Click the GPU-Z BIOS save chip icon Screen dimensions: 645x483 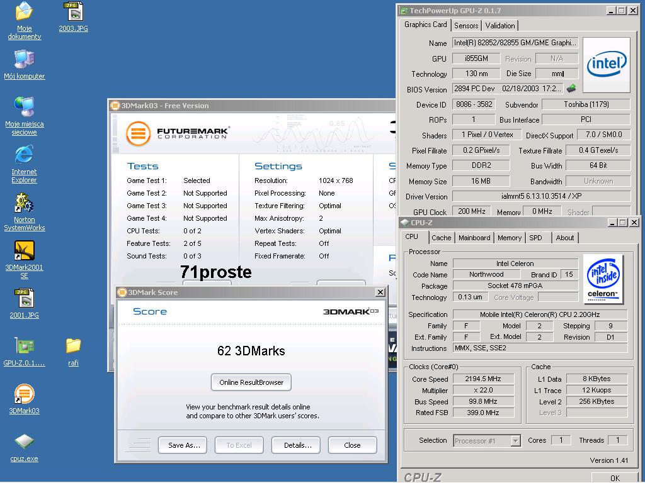(571, 88)
